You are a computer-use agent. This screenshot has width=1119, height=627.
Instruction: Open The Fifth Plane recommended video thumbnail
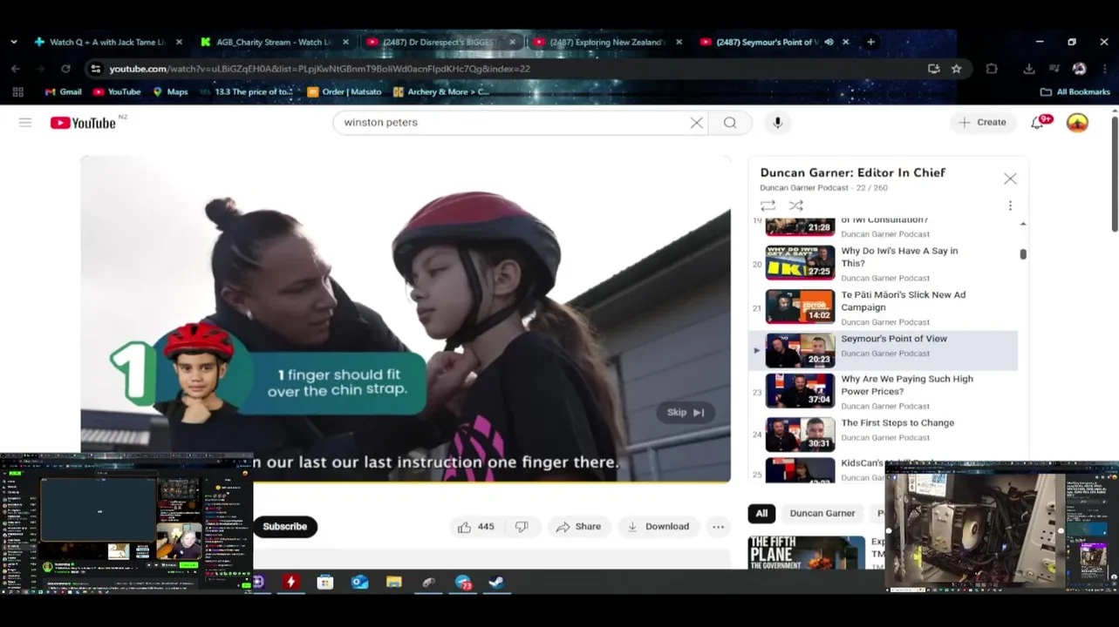tap(806, 552)
